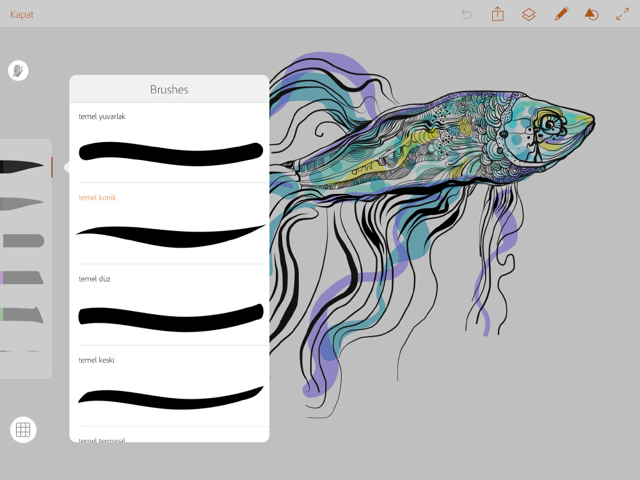Open the shapes tool icon
This screenshot has width=640, height=480.
[x=591, y=15]
